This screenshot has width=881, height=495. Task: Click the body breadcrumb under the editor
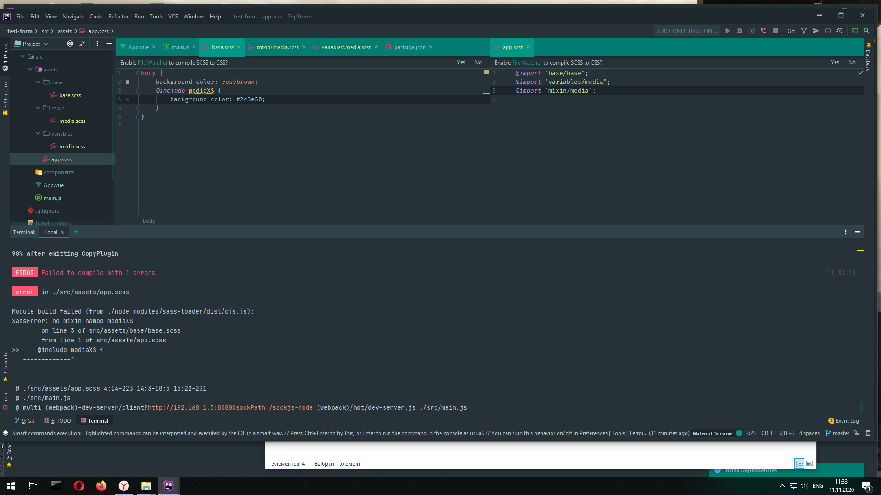click(149, 221)
